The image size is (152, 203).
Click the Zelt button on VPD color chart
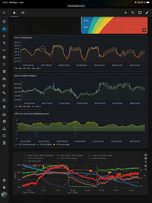pos(144,30)
